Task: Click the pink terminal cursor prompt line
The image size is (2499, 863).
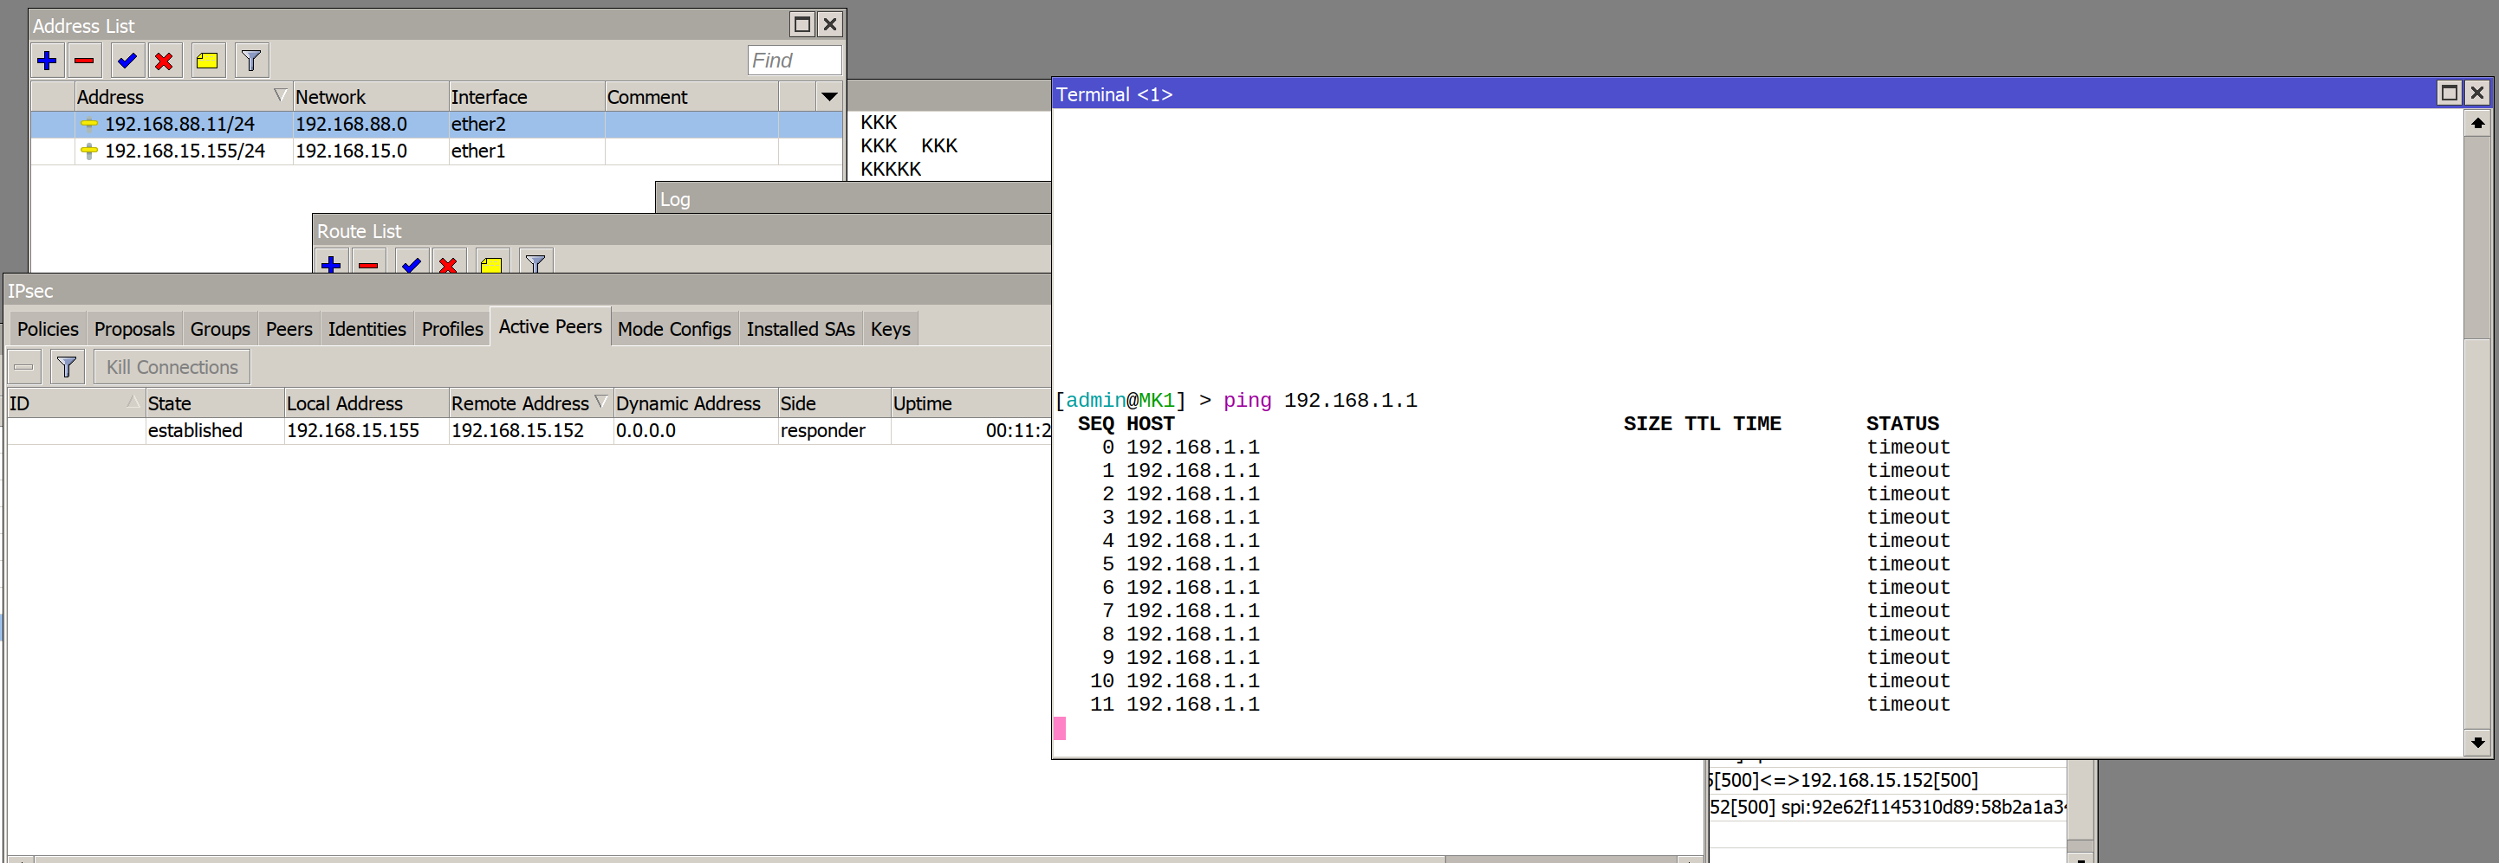Action: (1061, 728)
